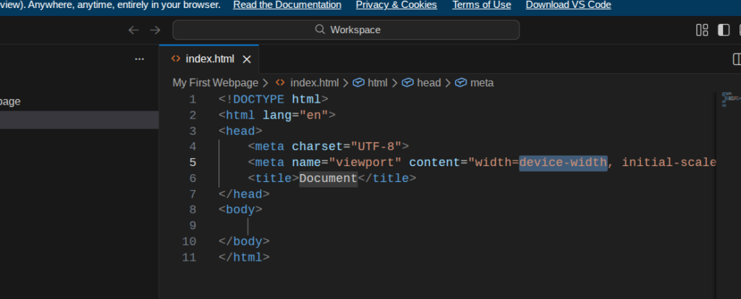Open the Privacy & Cookies link
The image size is (741, 299).
(x=396, y=5)
